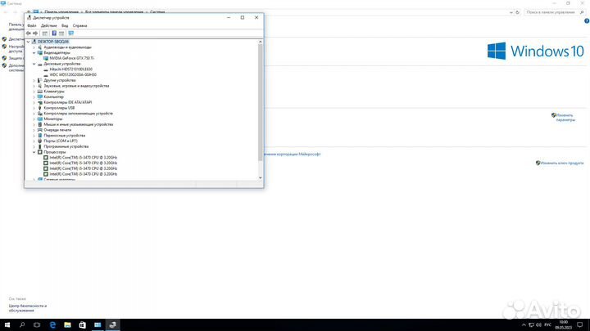
Task: Select Программные устройства row
Action: click(x=66, y=146)
